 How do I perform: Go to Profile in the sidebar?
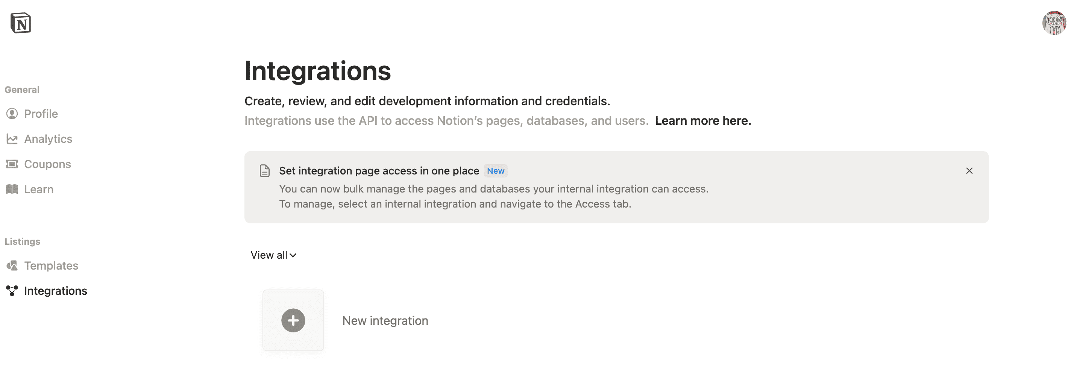click(41, 114)
